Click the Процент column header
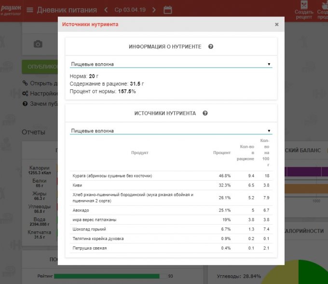The height and width of the screenshot is (284, 328). tap(222, 153)
